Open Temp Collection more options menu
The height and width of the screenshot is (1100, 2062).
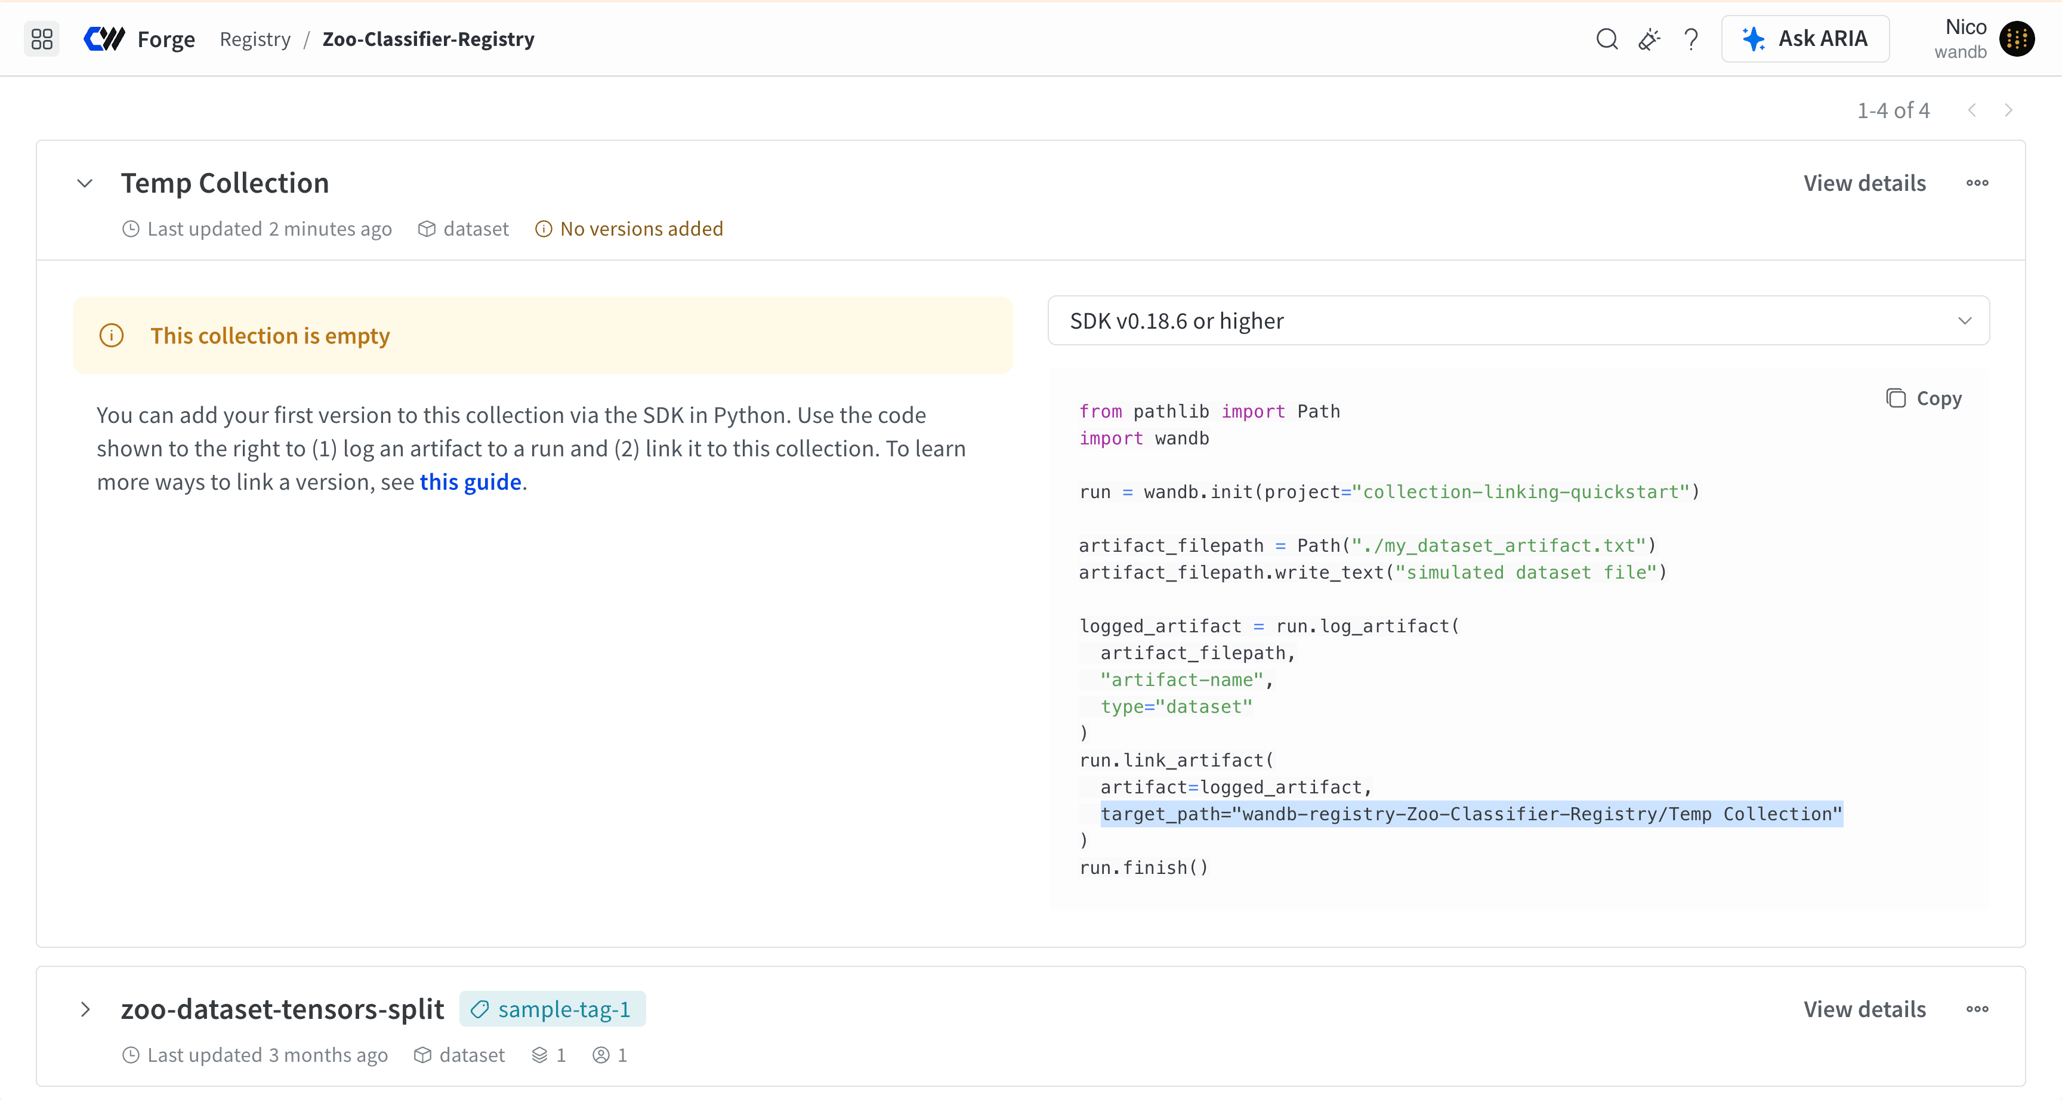1977,183
